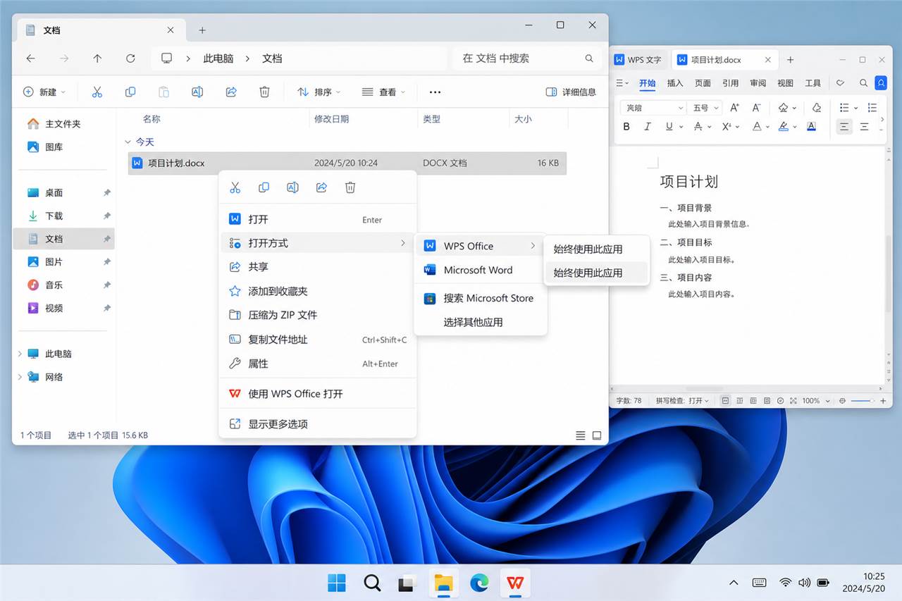The width and height of the screenshot is (902, 601).
Task: Click 选择其他应用 in the submenu
Action: click(x=481, y=322)
